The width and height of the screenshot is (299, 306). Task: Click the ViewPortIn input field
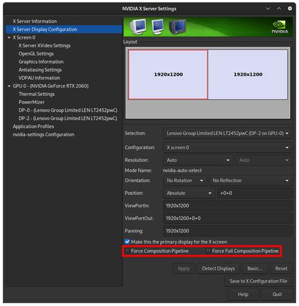[228, 206]
